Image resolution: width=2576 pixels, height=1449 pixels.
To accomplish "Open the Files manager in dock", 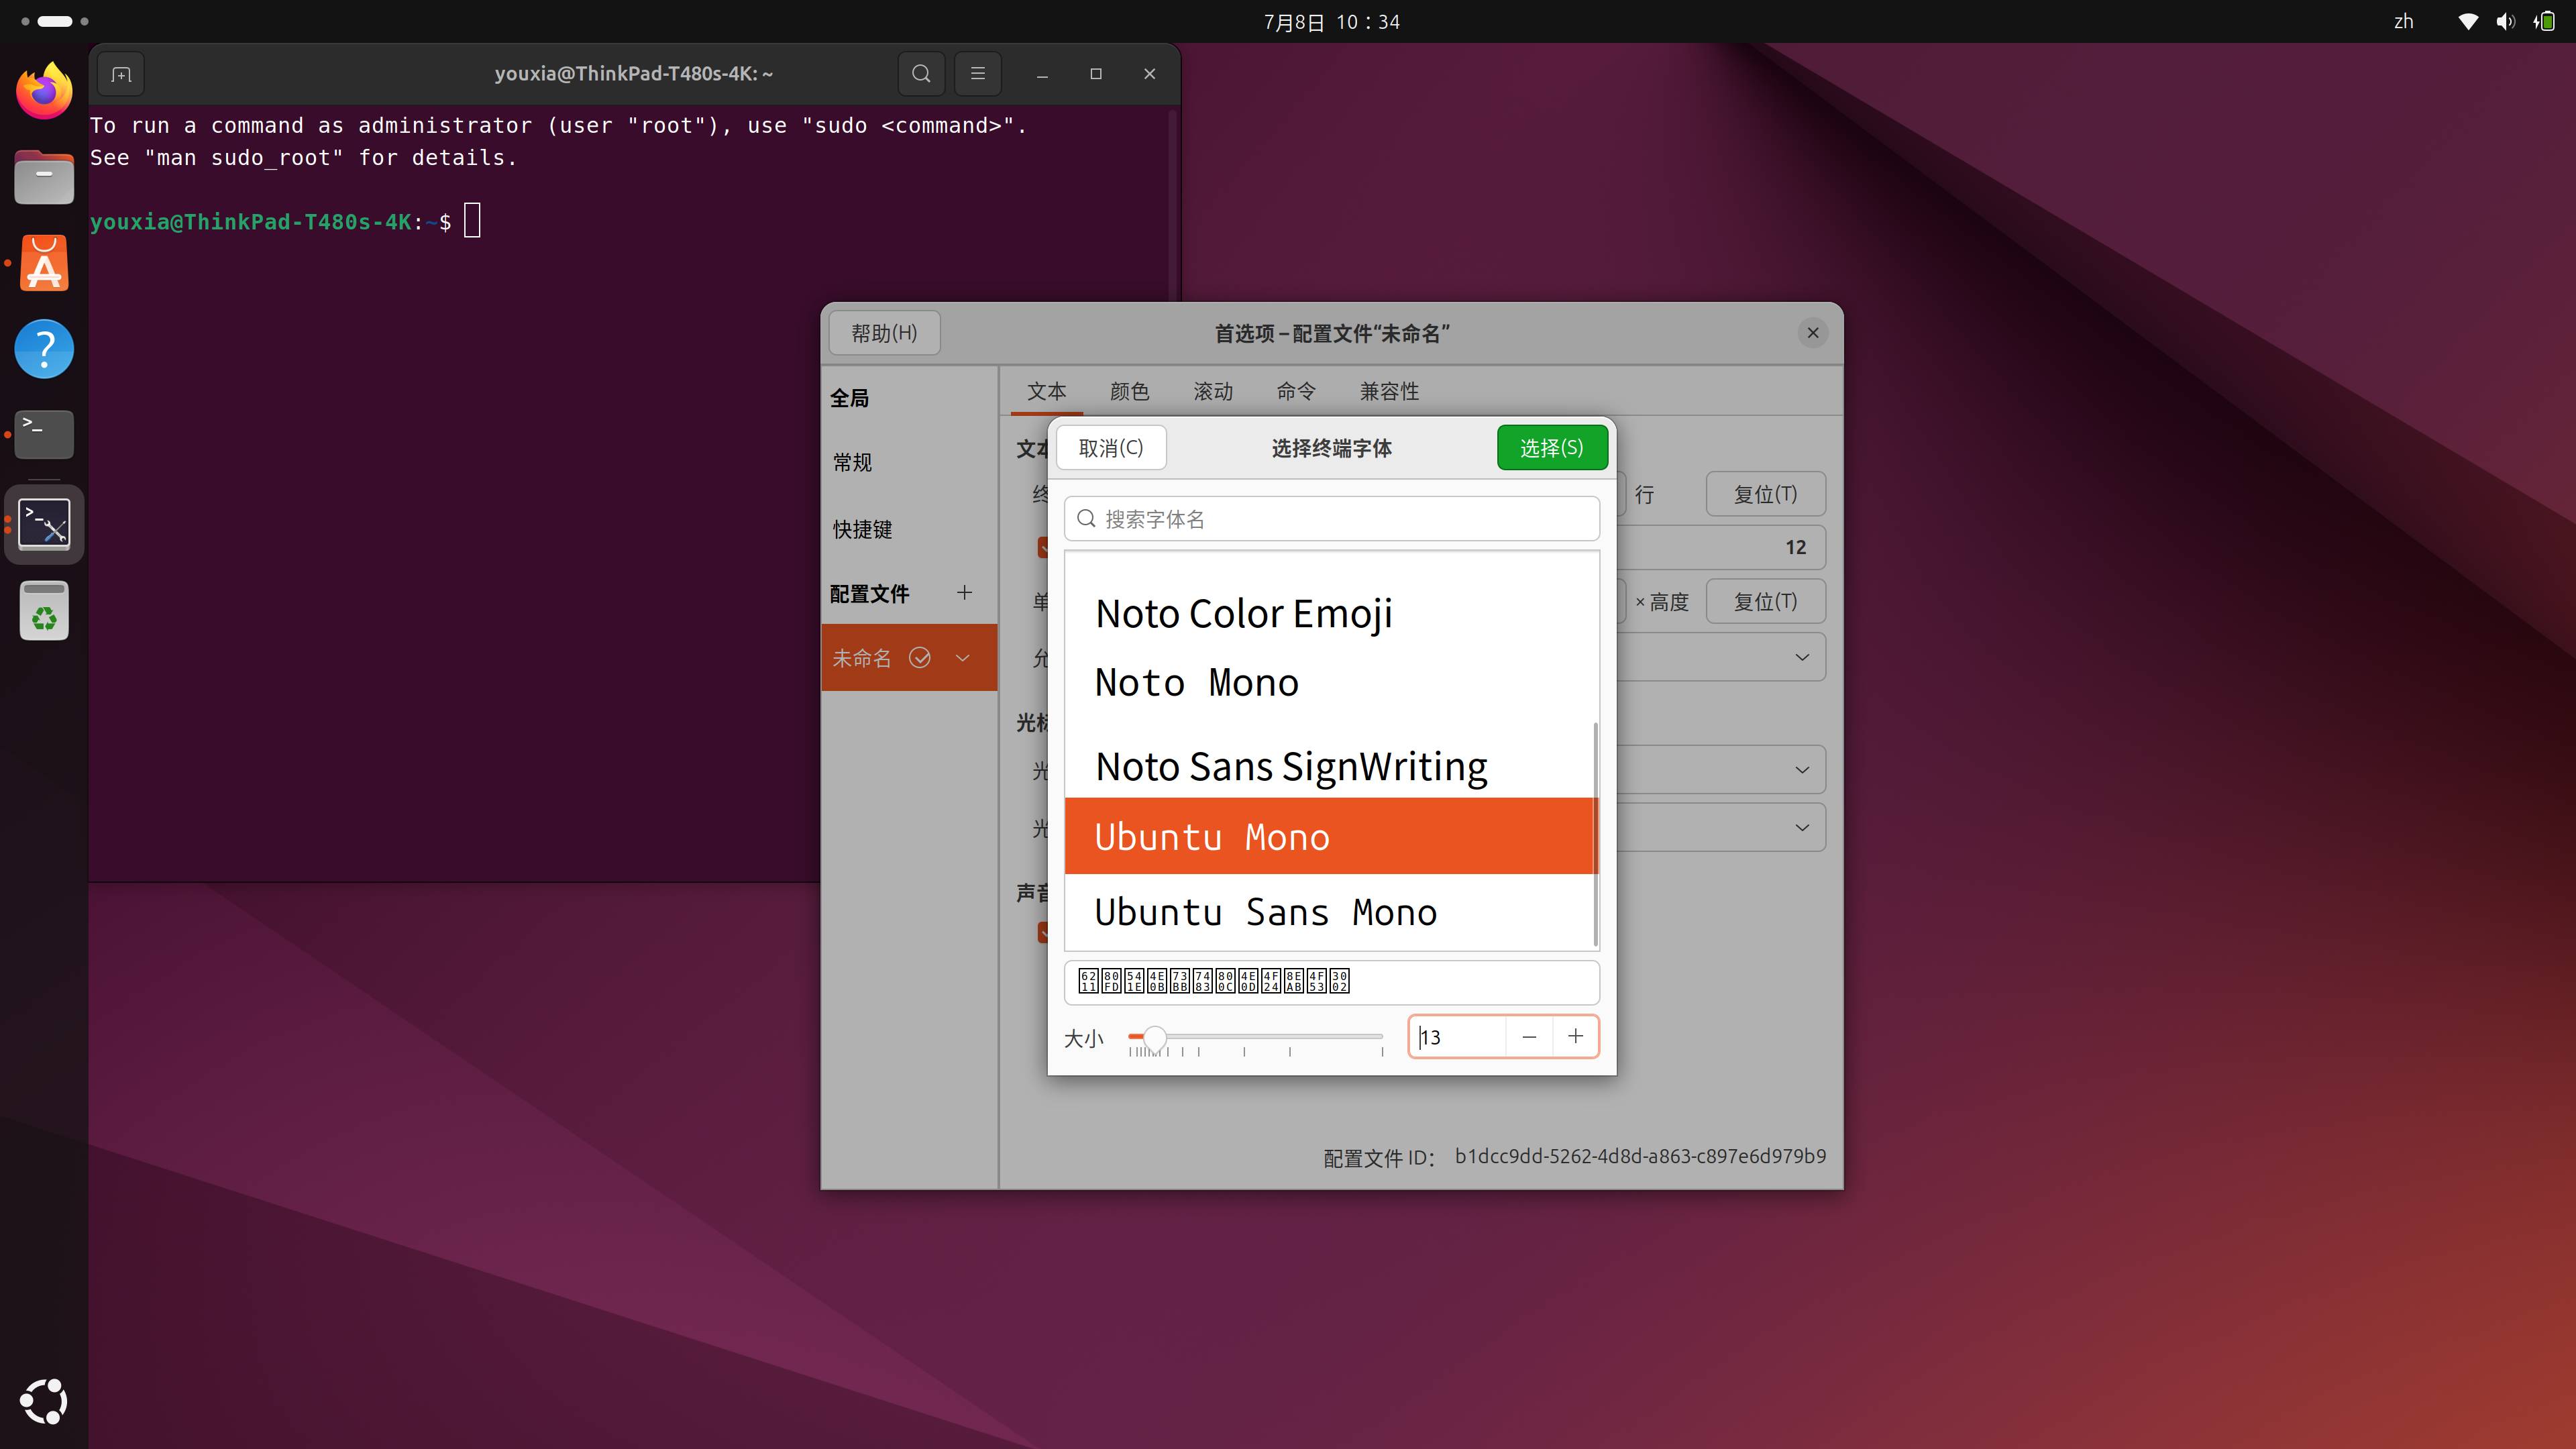I will point(44,177).
